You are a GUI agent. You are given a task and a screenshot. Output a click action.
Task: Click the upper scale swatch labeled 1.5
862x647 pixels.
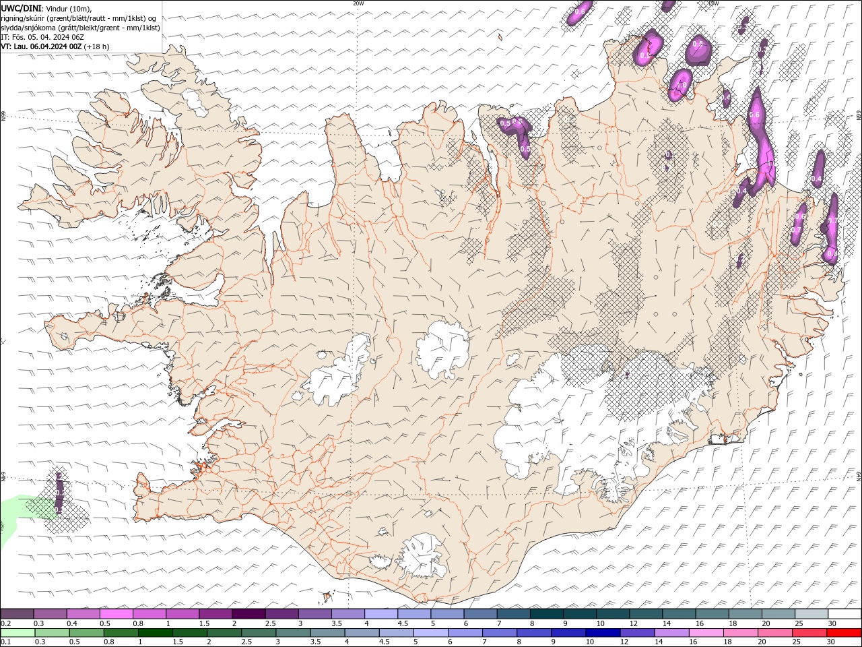coord(215,614)
